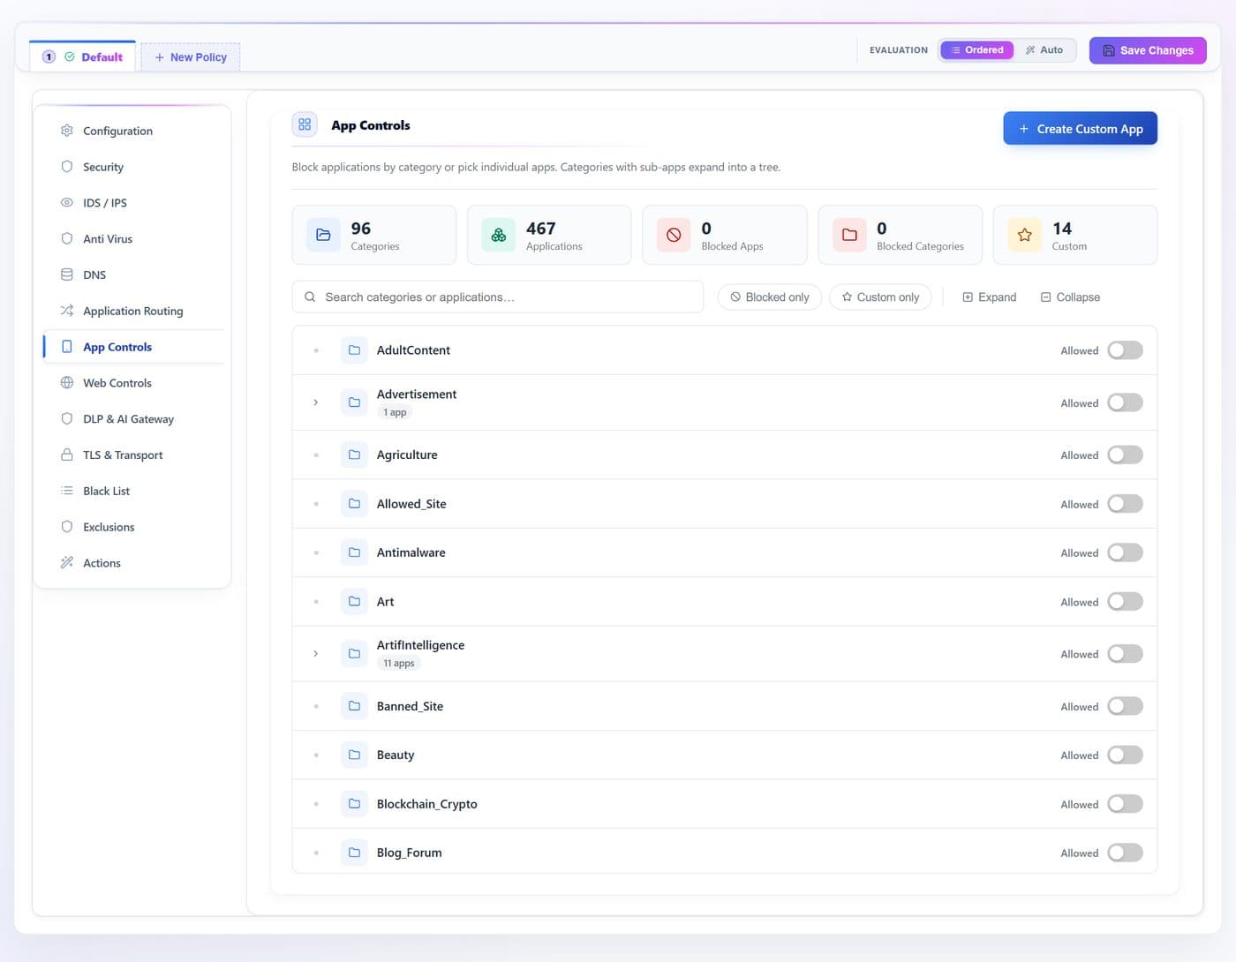Screen dimensions: 1236x962
Task: Toggle the Antimalware block switch
Action: pyautogui.click(x=1125, y=552)
